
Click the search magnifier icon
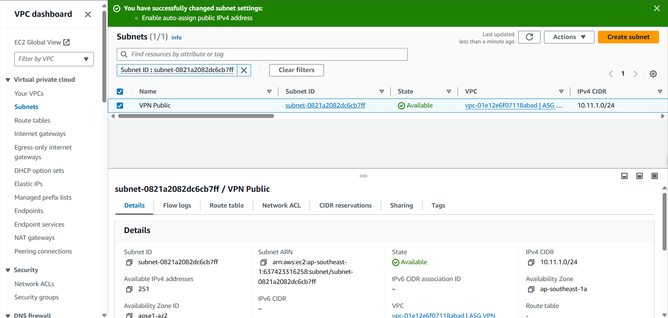point(124,54)
